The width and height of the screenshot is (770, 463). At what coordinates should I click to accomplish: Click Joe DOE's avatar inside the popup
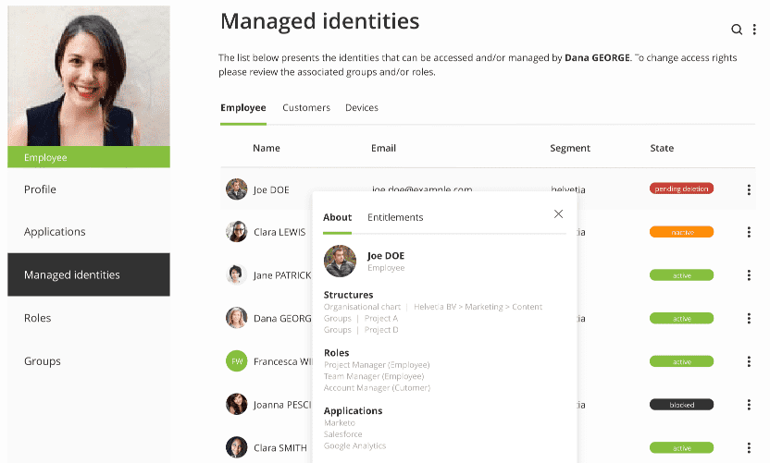[x=340, y=261]
